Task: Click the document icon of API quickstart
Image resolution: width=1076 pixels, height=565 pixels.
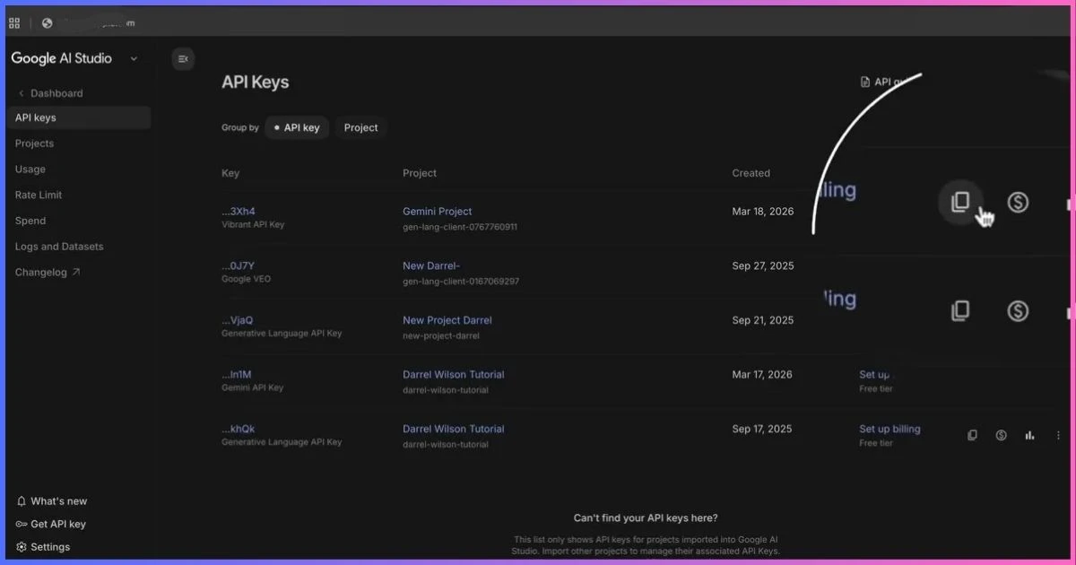Action: click(865, 82)
